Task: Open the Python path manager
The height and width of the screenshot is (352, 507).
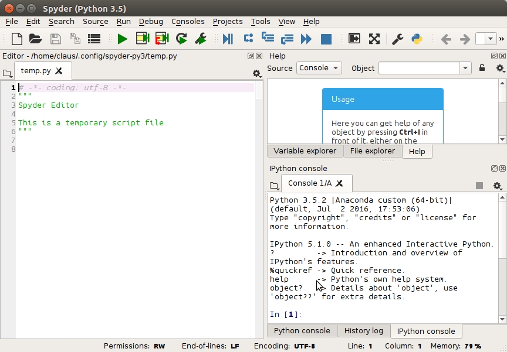Action: tap(417, 39)
